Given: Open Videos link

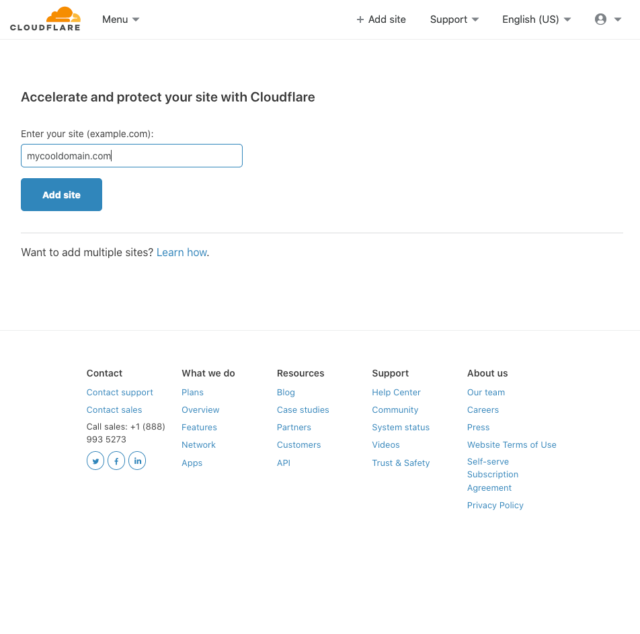Looking at the screenshot, I should click(386, 445).
